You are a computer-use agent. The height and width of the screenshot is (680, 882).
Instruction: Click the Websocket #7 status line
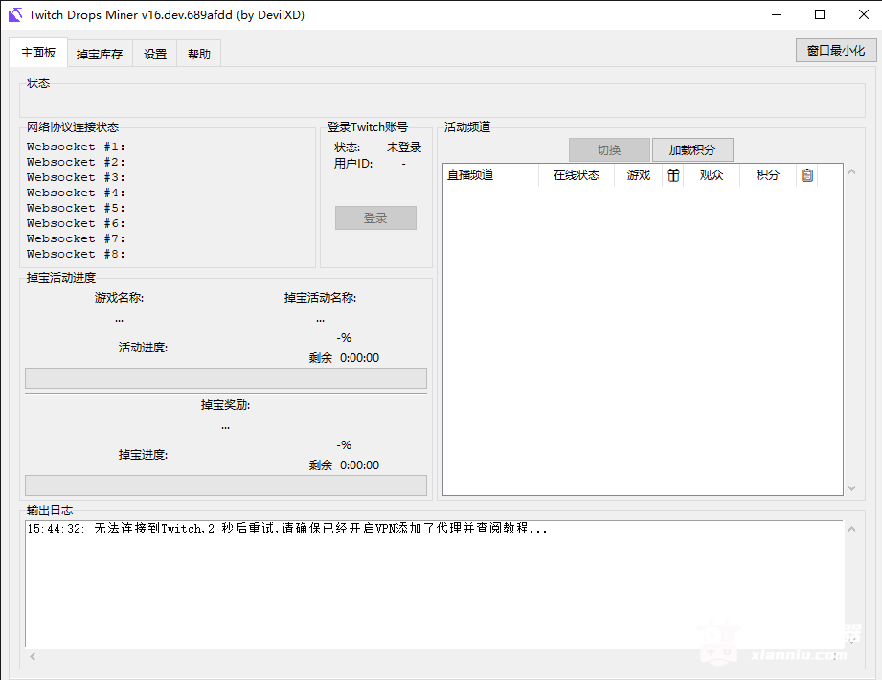click(76, 238)
